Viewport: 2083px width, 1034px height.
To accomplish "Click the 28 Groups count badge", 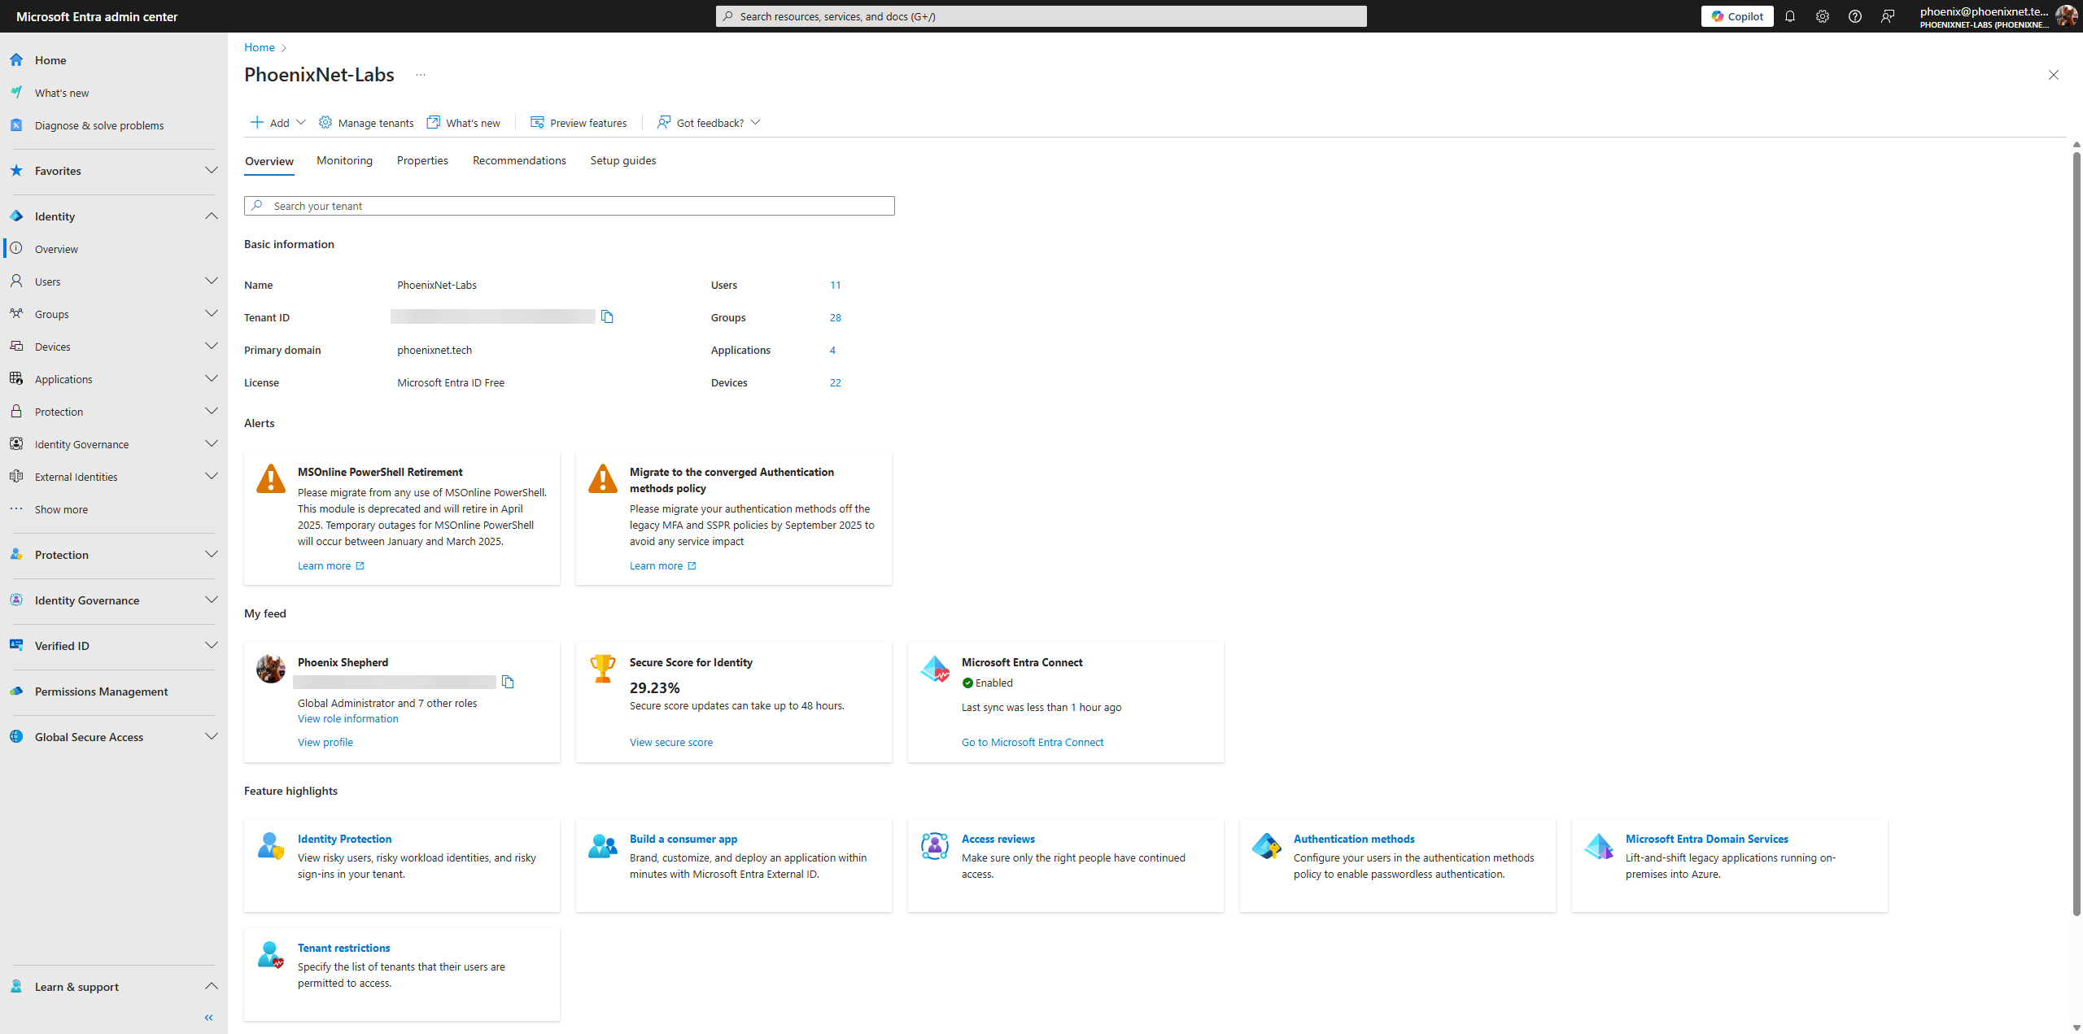I will tap(834, 317).
